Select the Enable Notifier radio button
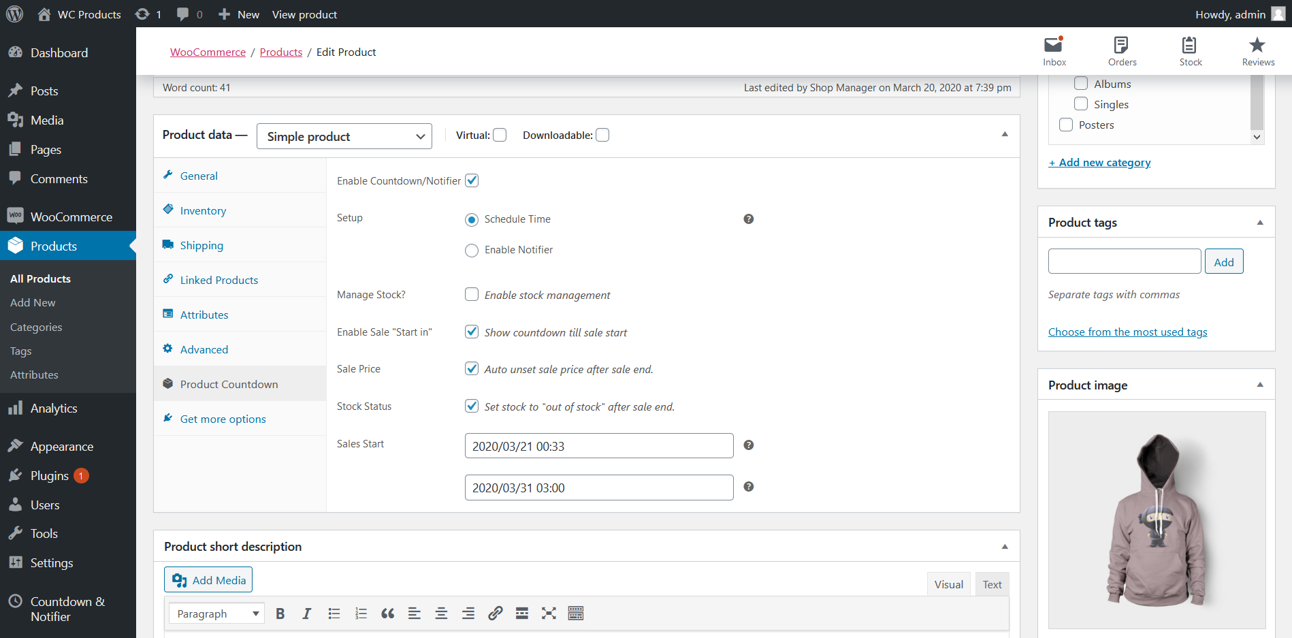The image size is (1292, 638). pyautogui.click(x=472, y=250)
